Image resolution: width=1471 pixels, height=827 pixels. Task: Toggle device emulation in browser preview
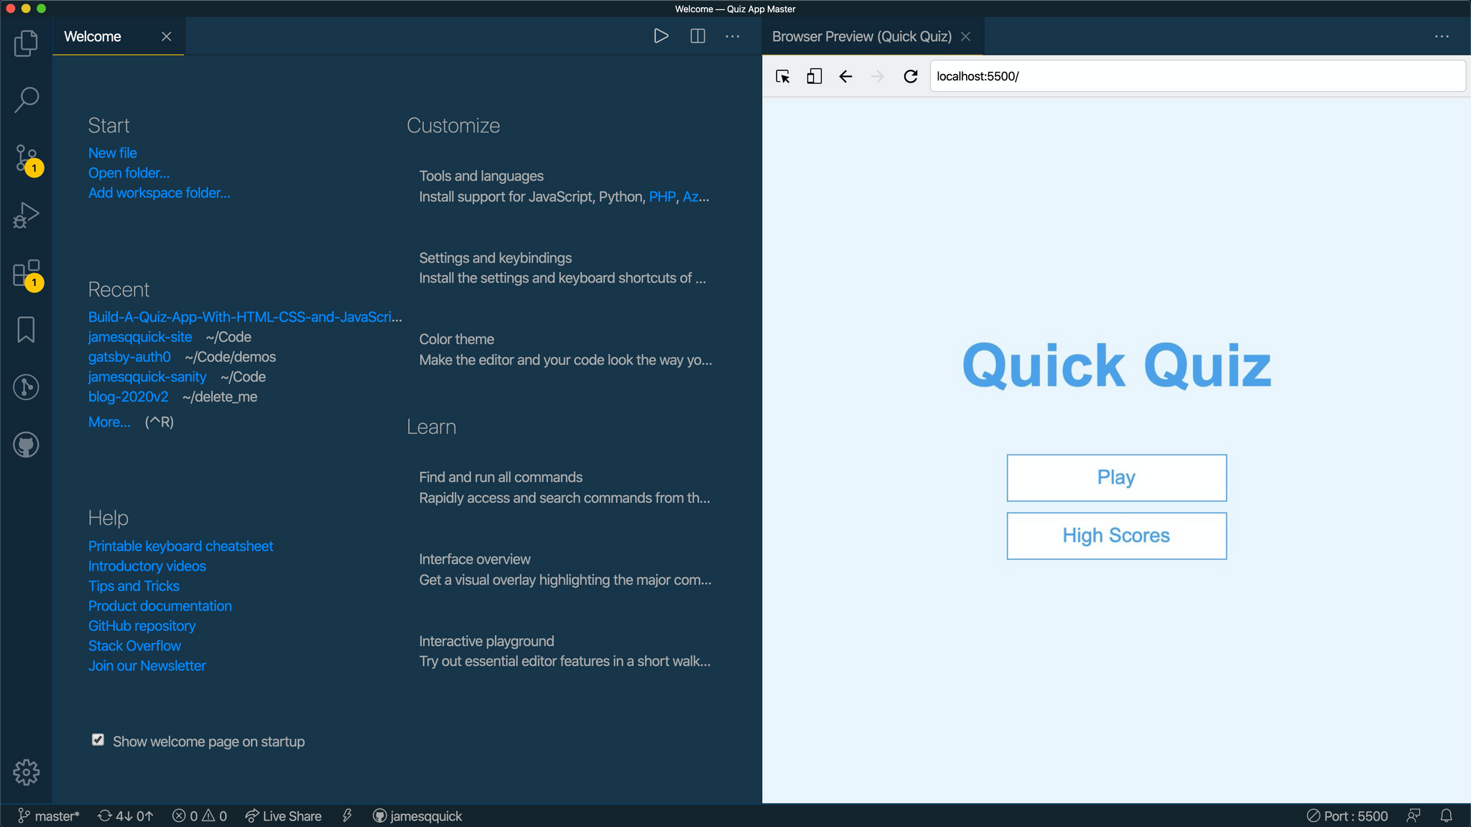(814, 76)
